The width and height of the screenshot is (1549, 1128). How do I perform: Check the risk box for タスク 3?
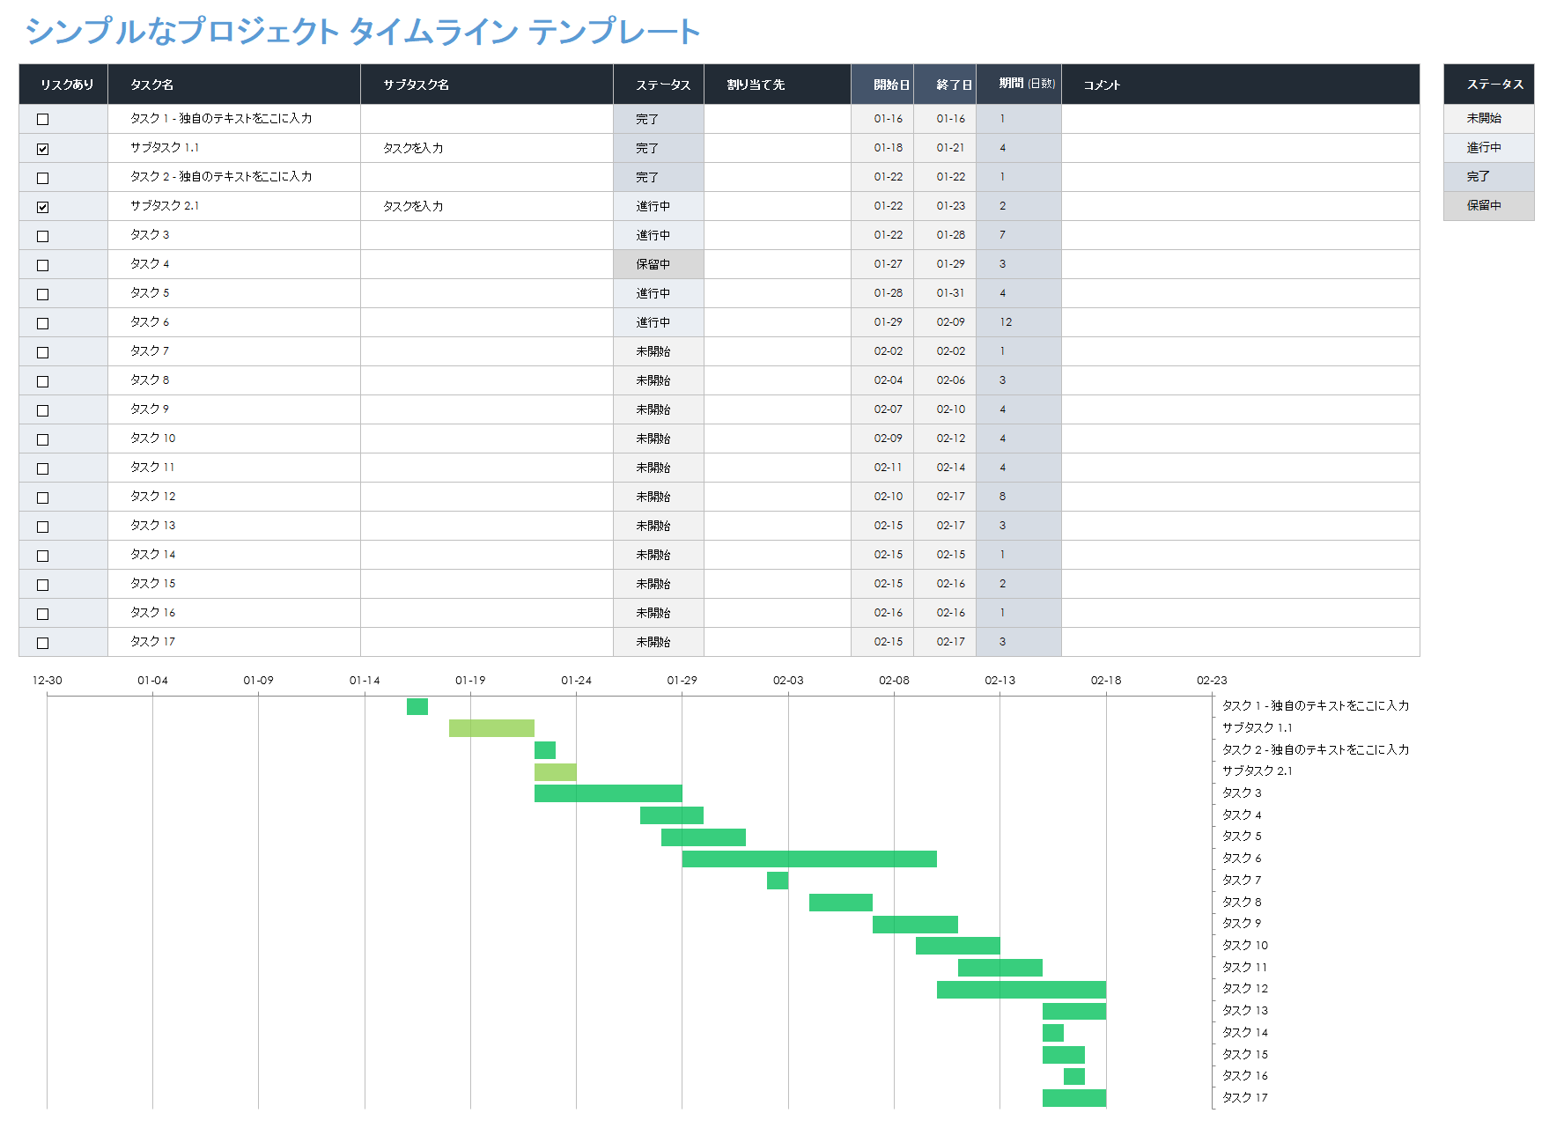coord(42,236)
